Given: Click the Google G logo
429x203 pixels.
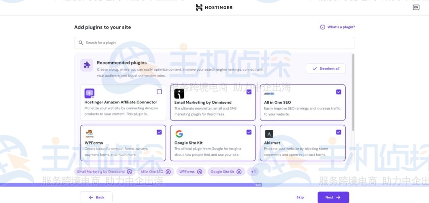Looking at the screenshot, I should [179, 134].
